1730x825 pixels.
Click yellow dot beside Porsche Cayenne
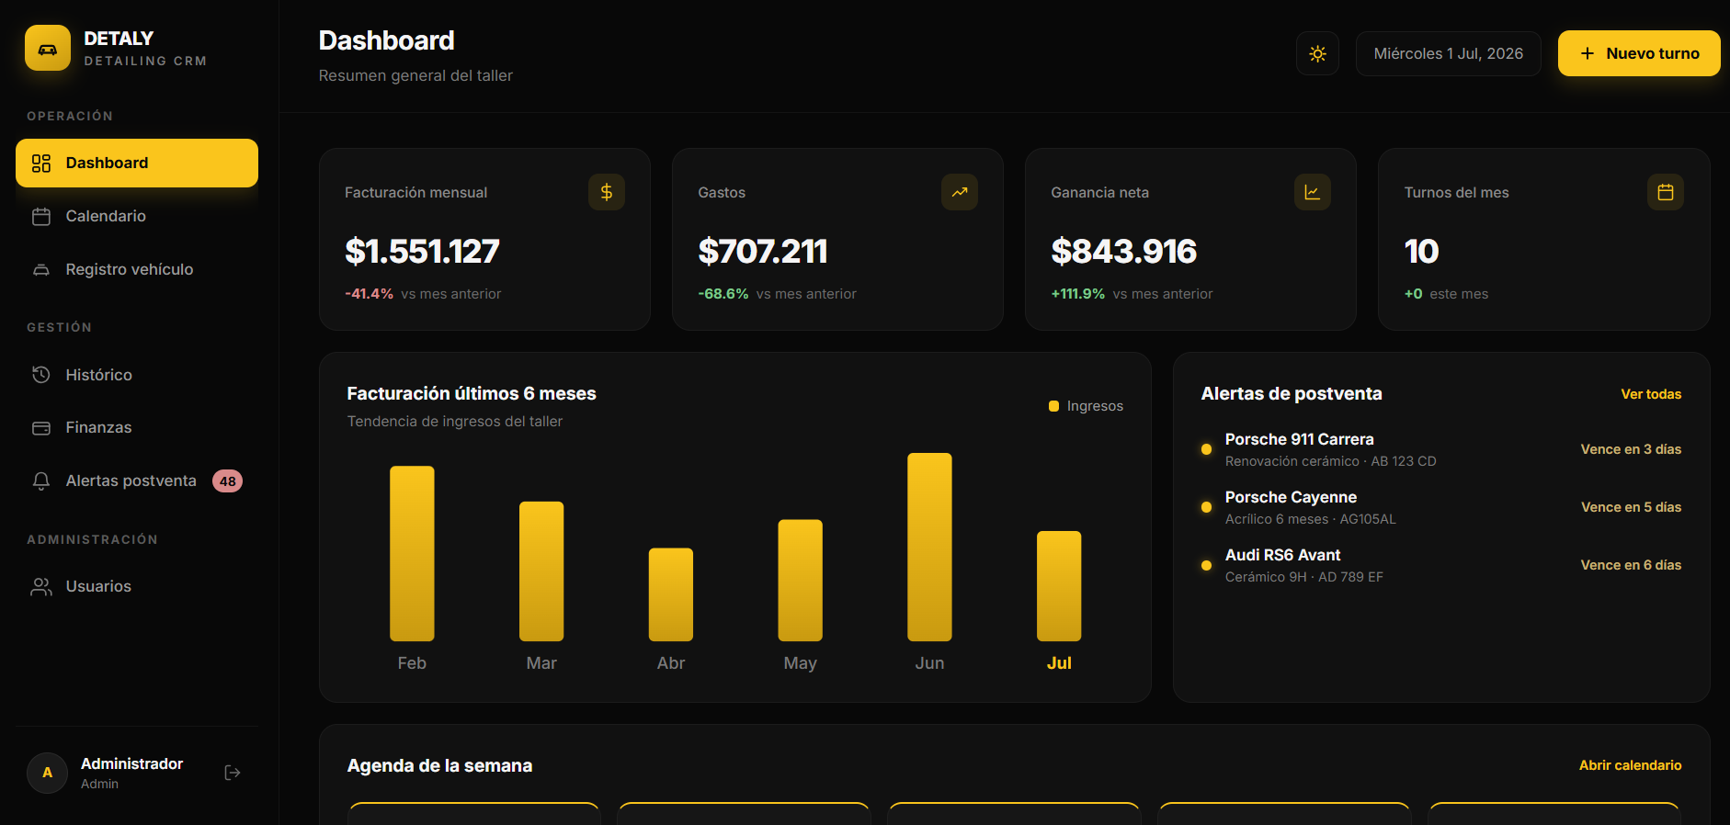pyautogui.click(x=1206, y=507)
